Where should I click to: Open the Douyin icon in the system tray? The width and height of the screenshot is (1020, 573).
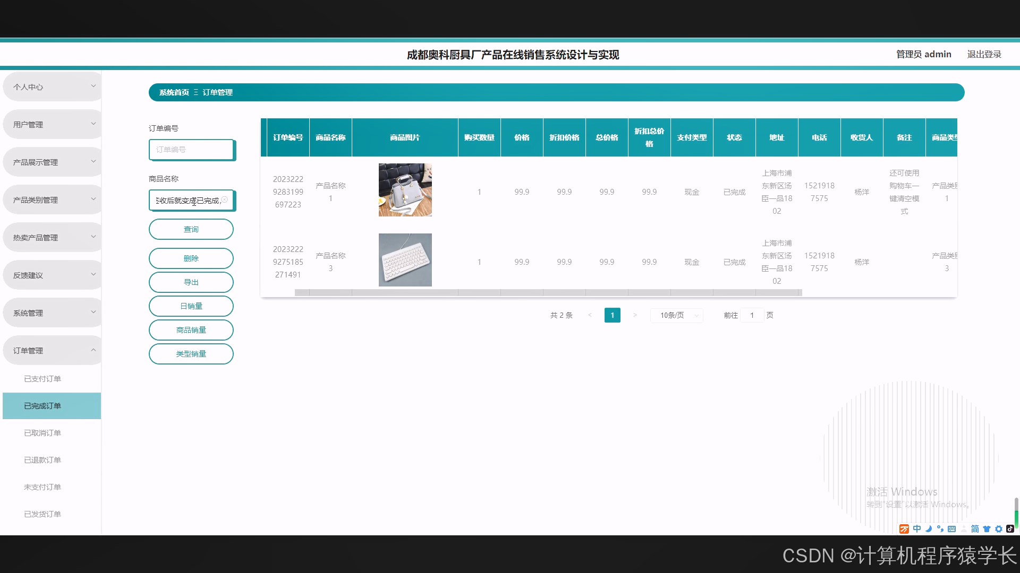click(x=1011, y=528)
